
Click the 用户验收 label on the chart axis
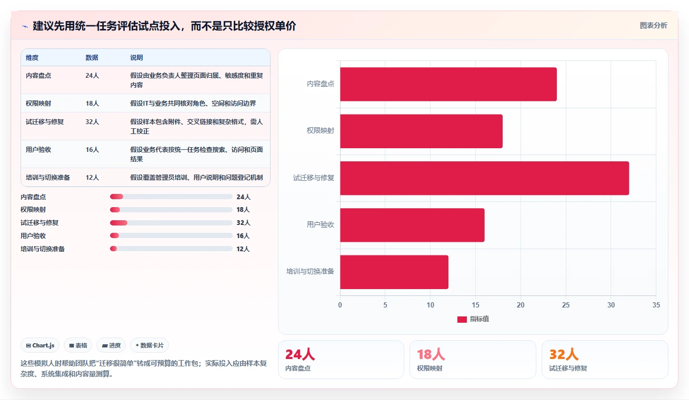tap(321, 224)
